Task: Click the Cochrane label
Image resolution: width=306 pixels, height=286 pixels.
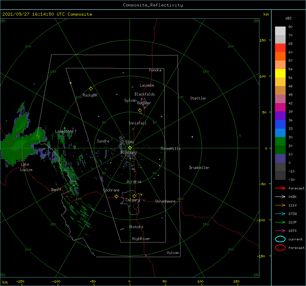Action: click(x=111, y=190)
